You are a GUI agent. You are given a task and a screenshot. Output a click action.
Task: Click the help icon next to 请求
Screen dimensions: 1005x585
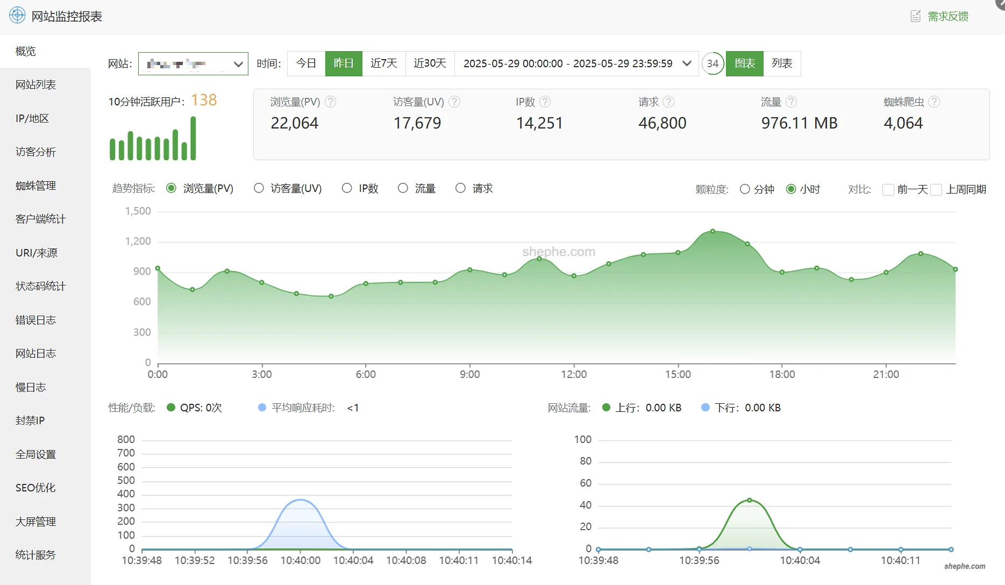tap(668, 102)
